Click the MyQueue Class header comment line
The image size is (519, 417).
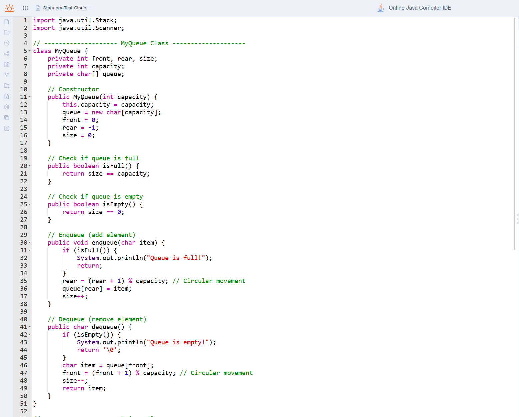pos(139,43)
